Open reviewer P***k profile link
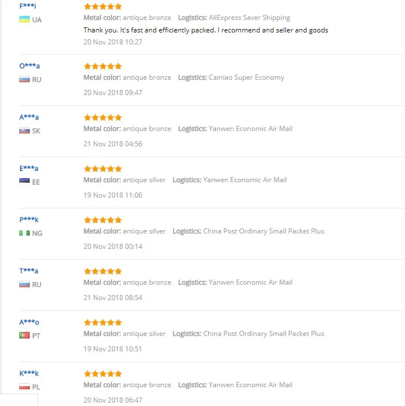Viewport: 405px width, 406px height. [x=29, y=220]
